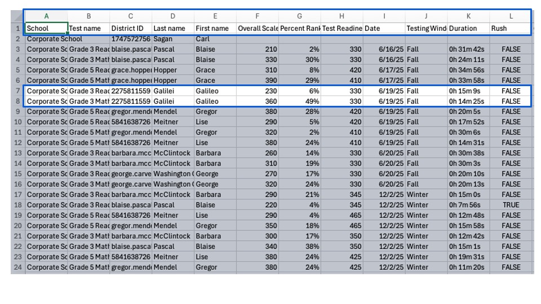Screen dimensions: 541x304
Task: Select column B header
Action: (88, 16)
